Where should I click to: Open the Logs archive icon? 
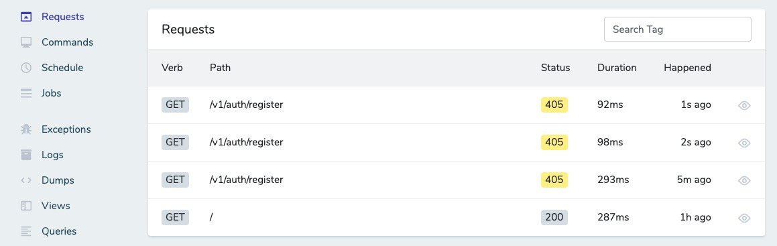pyautogui.click(x=26, y=155)
